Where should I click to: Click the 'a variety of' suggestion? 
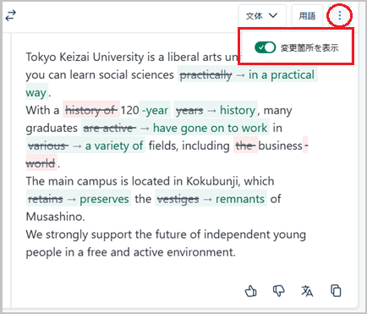114,146
